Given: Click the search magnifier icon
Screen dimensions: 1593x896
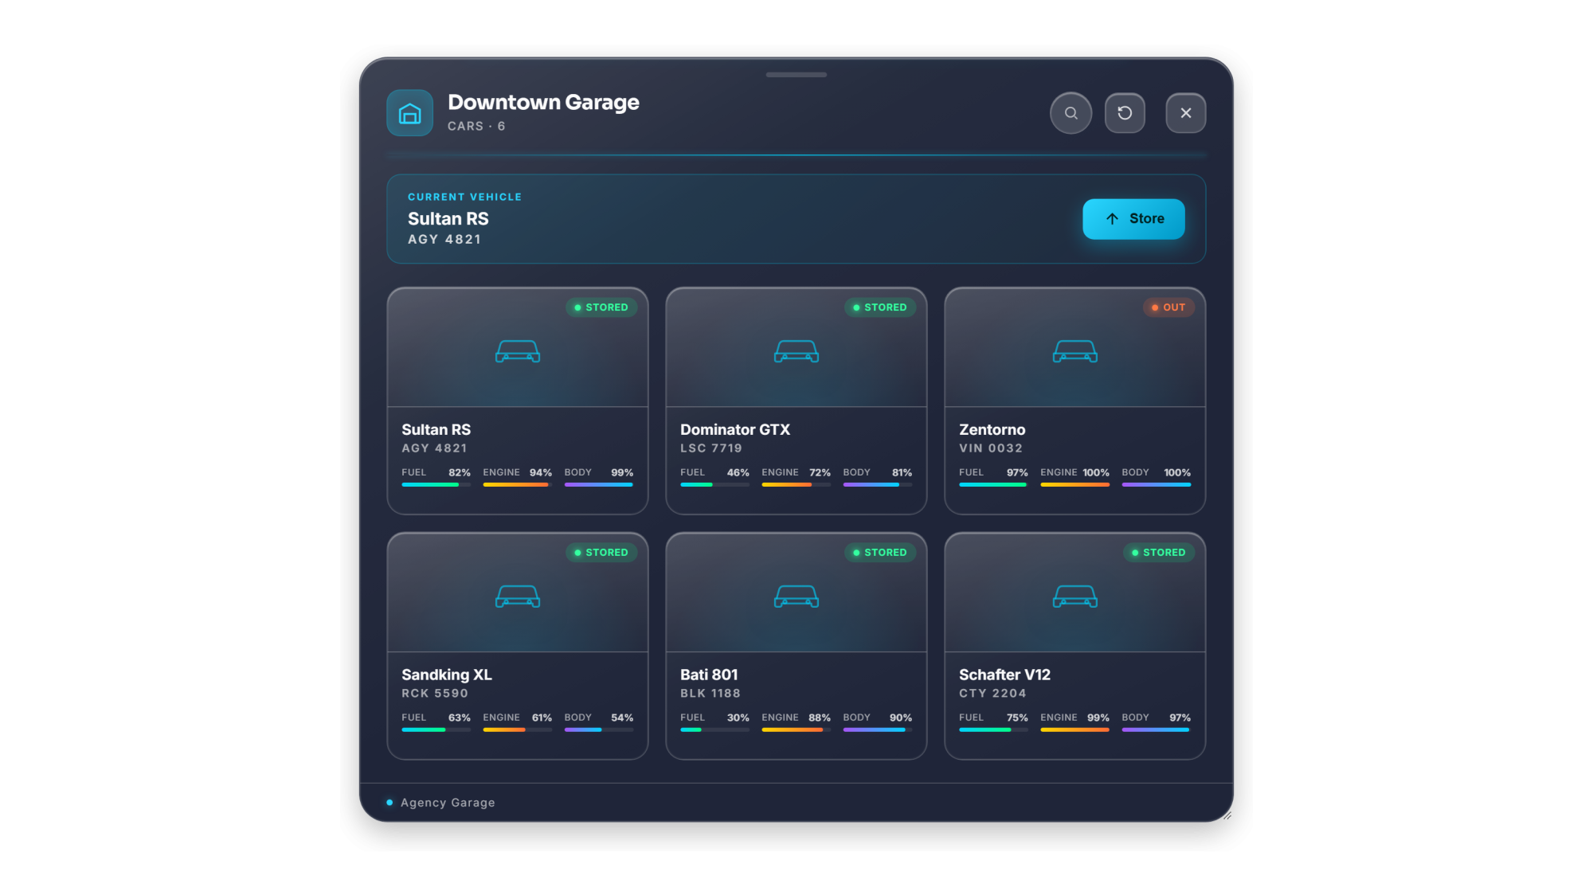Looking at the screenshot, I should tap(1070, 113).
